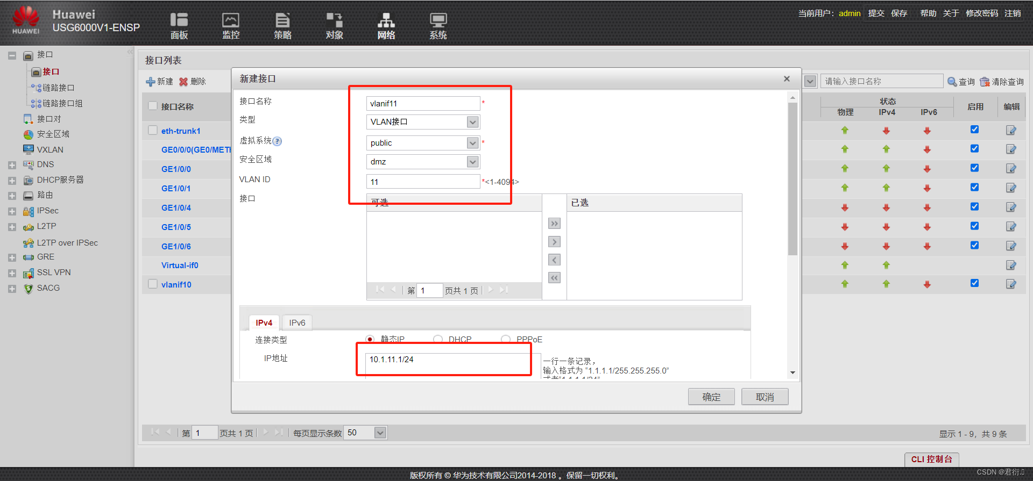Expand the DHCP服务器 tree node
The image size is (1033, 481).
(12, 181)
